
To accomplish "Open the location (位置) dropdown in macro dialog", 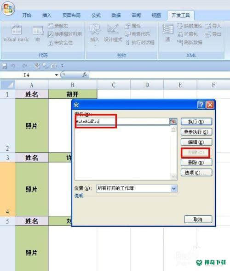I will [x=174, y=188].
